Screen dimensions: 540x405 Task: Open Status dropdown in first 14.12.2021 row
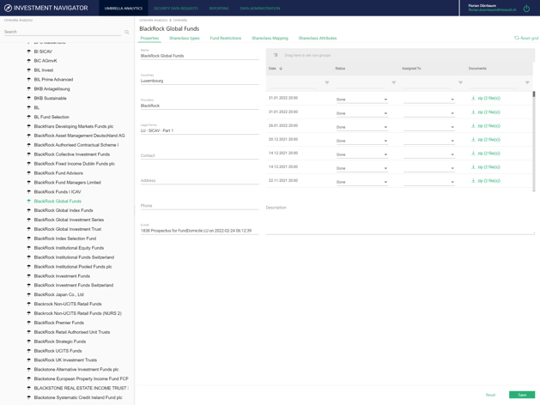tap(362, 154)
